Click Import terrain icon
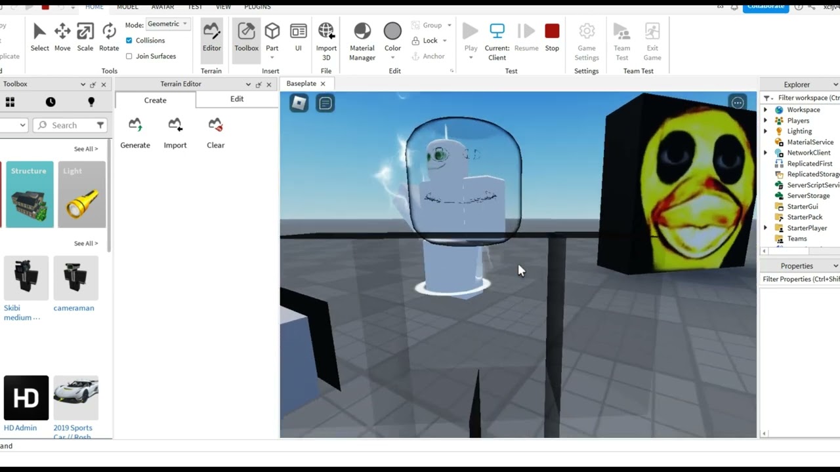 (x=175, y=125)
